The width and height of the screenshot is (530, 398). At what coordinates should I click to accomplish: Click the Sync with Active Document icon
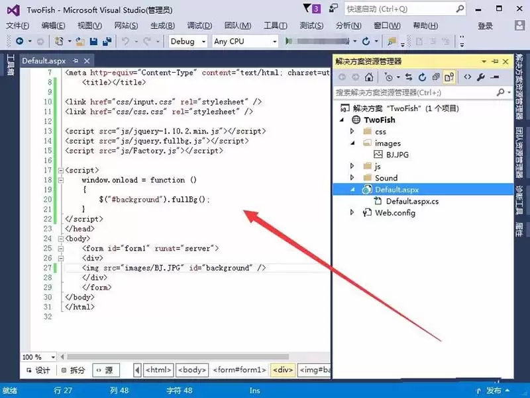(x=409, y=76)
